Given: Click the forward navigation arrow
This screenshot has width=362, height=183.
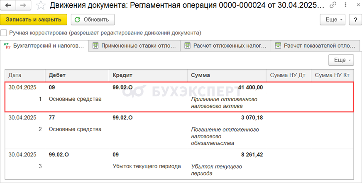Looking at the screenshot, I should click(23, 6).
